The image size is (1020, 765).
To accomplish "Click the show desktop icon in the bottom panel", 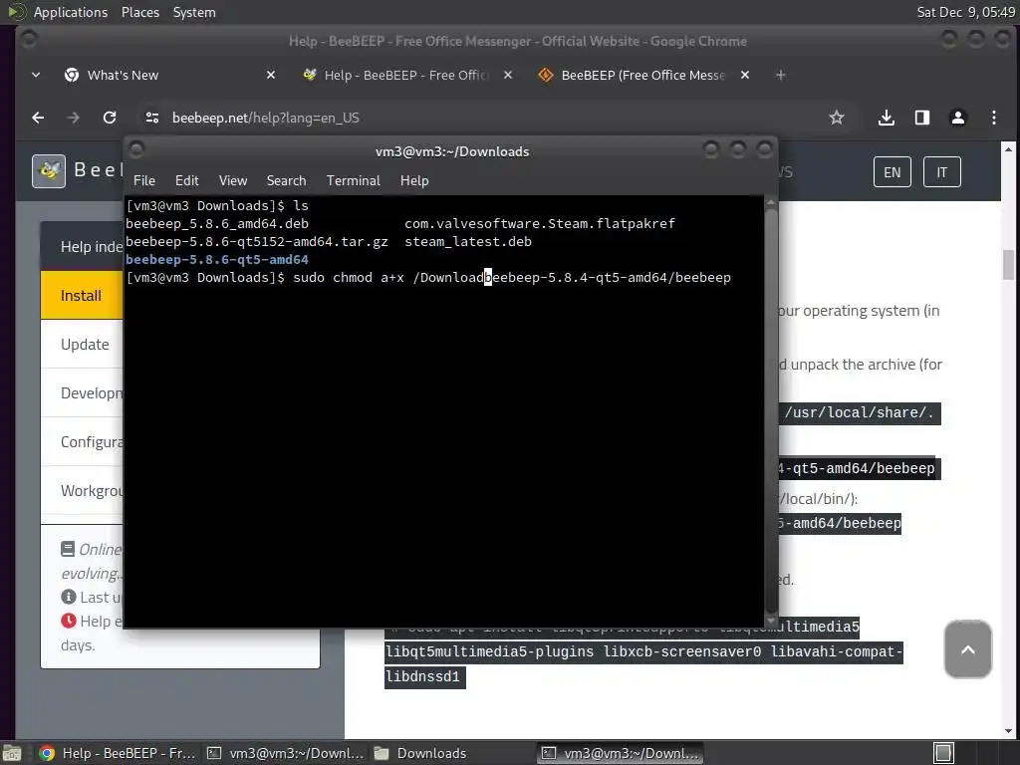I will pos(12,753).
